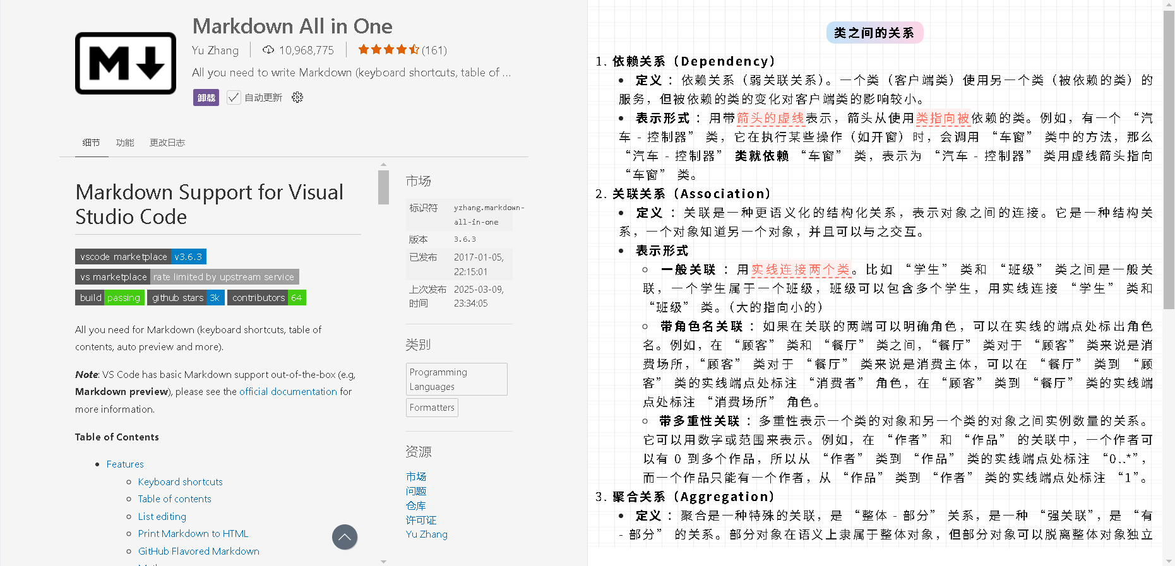
Task: Click the github stars 3k badge
Action: point(186,298)
